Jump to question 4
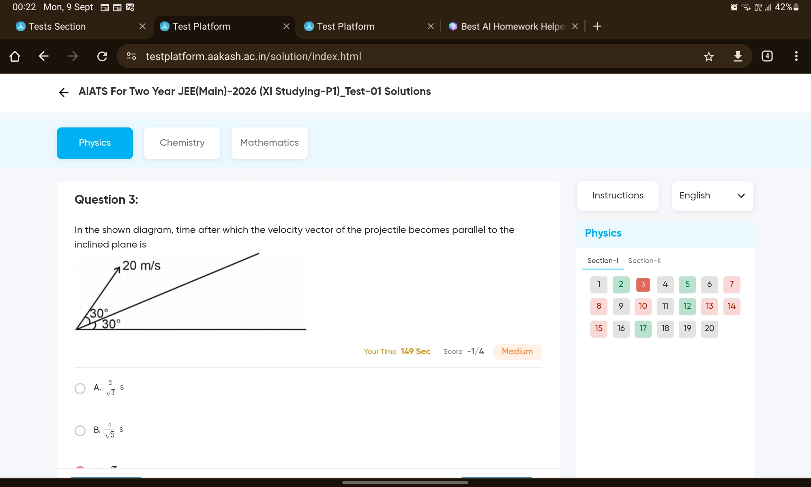This screenshot has width=811, height=487. pos(665,284)
